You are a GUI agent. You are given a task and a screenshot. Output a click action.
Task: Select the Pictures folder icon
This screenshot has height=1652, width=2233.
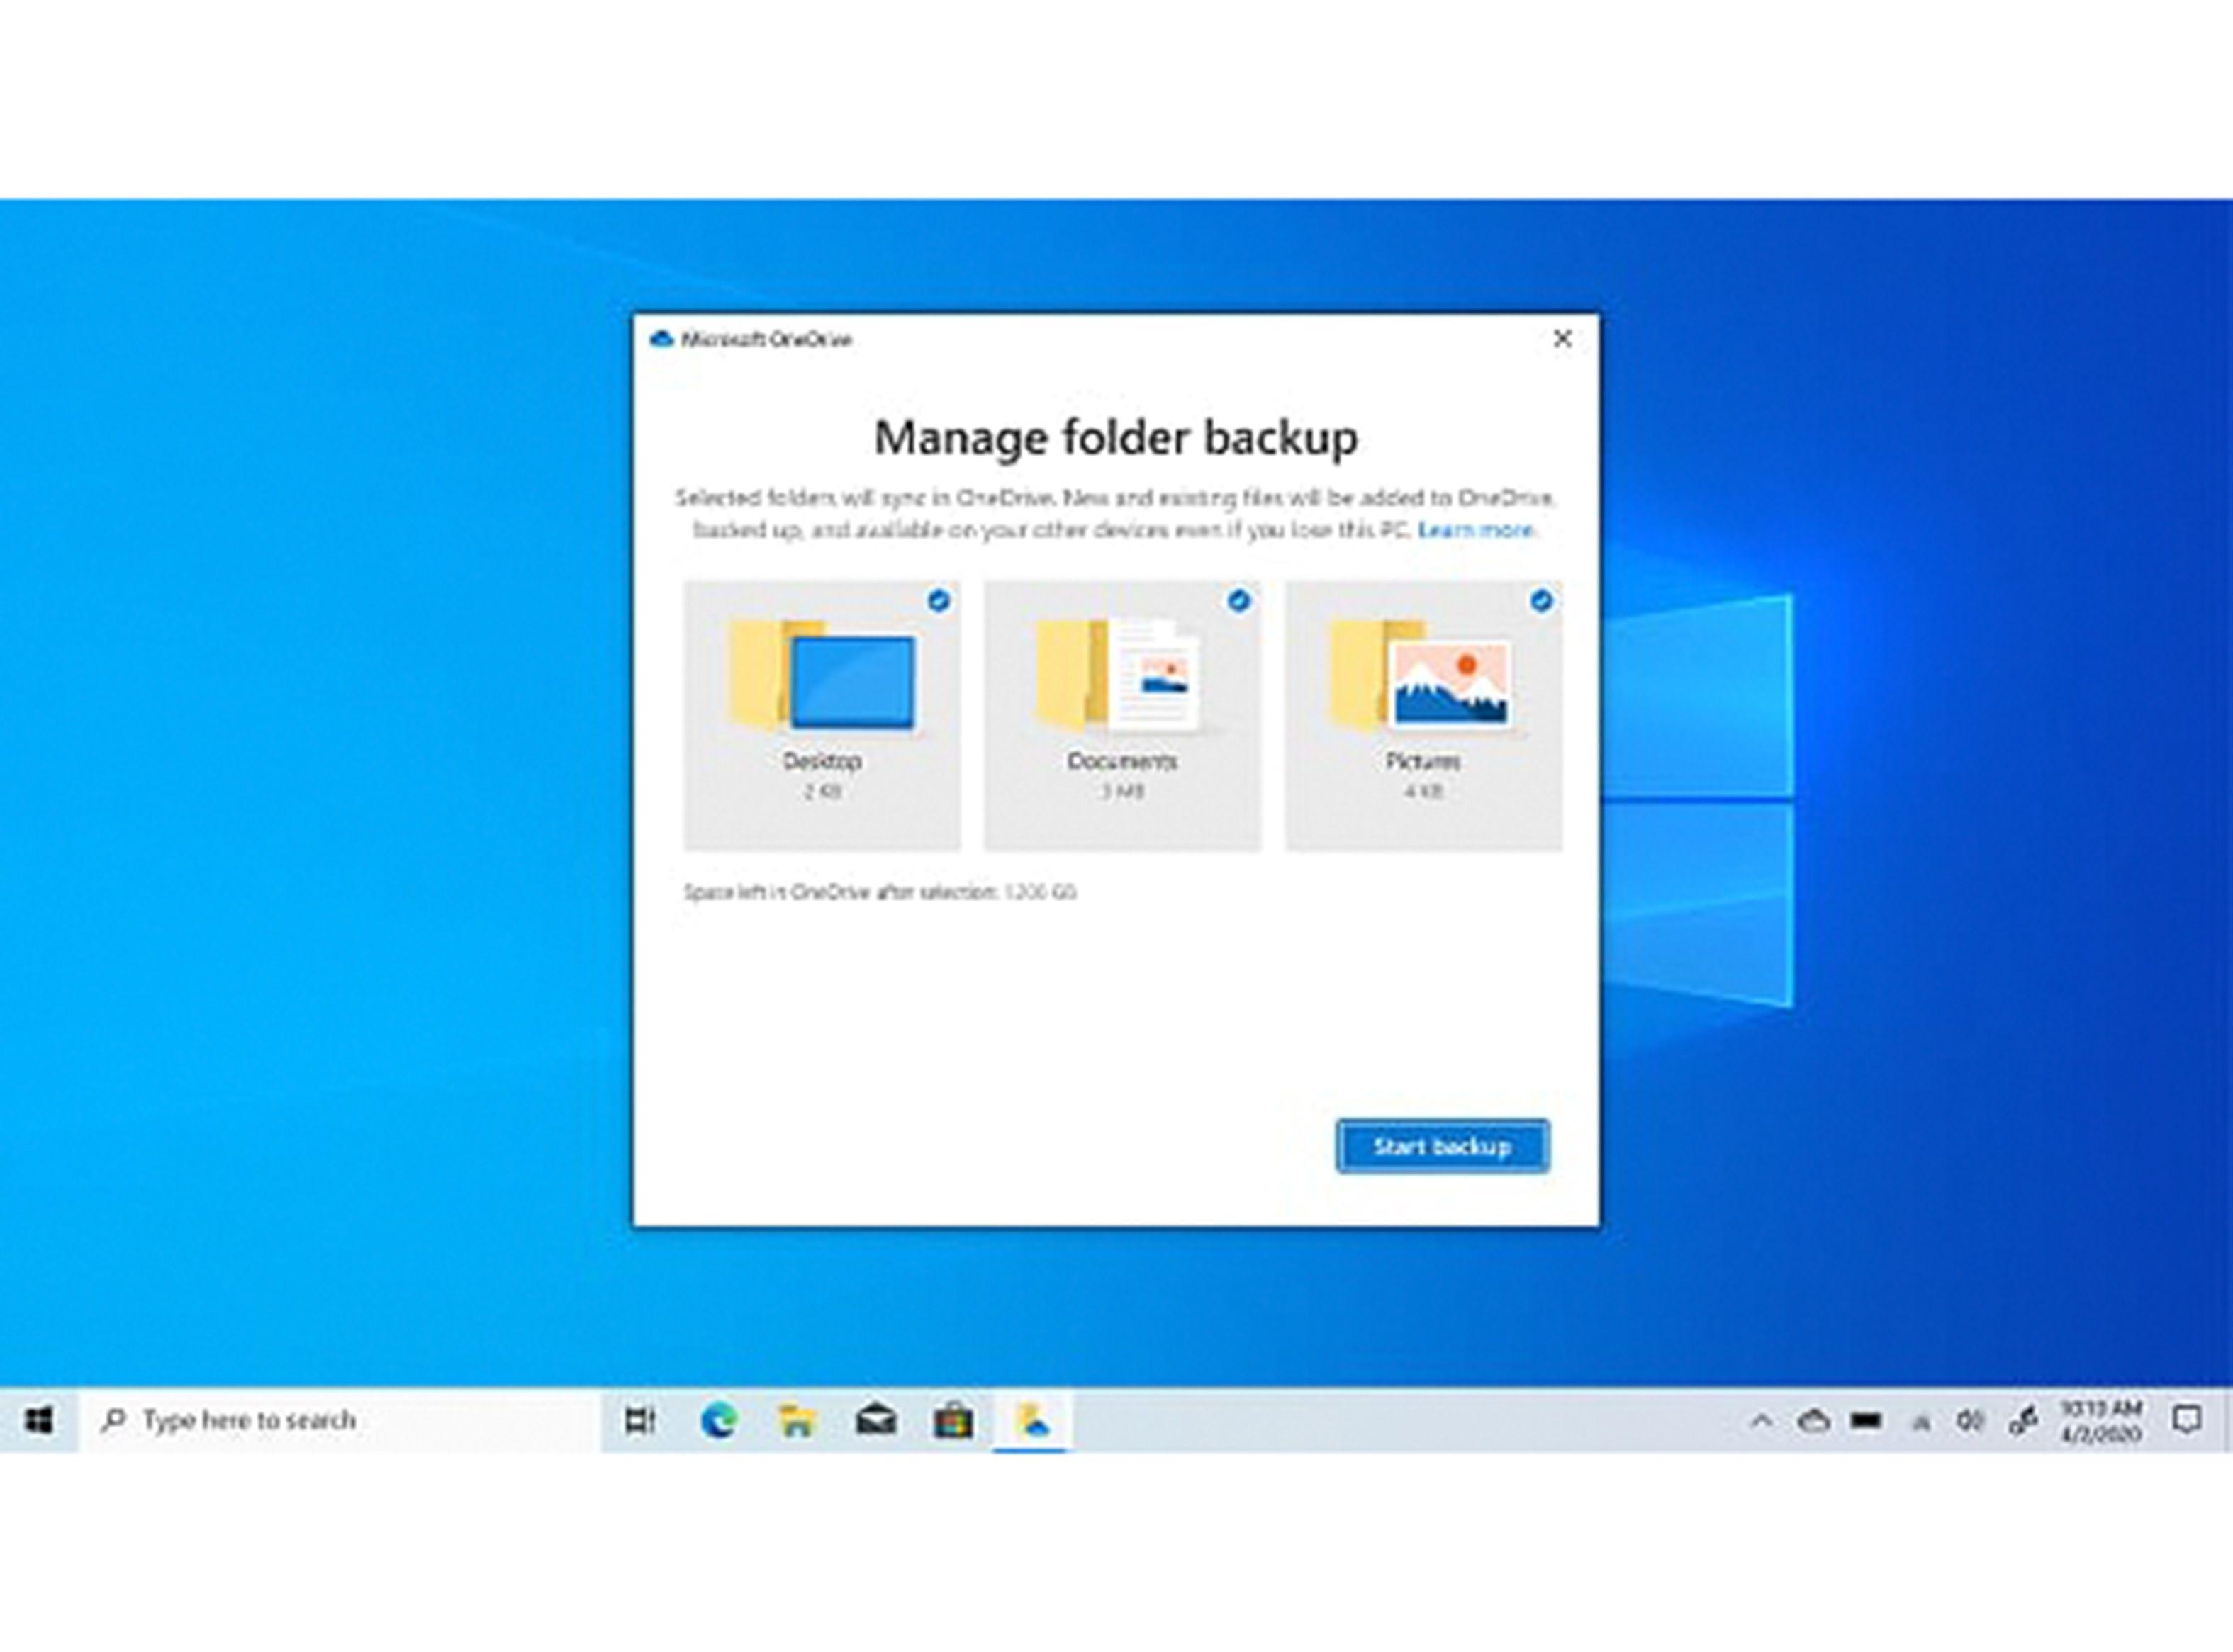1420,675
